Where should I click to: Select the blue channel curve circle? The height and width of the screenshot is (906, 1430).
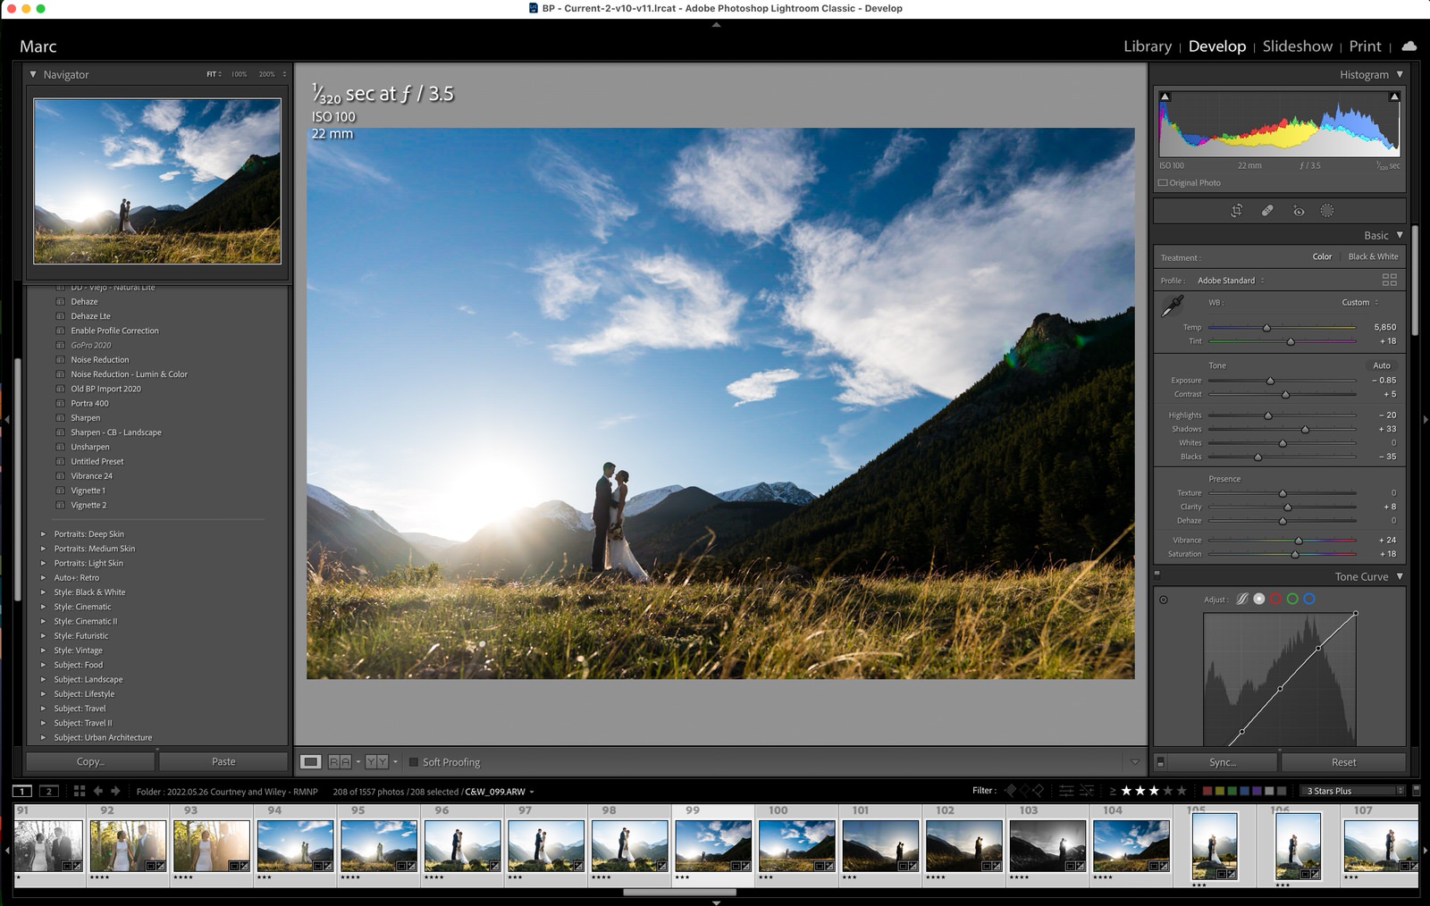point(1309,599)
